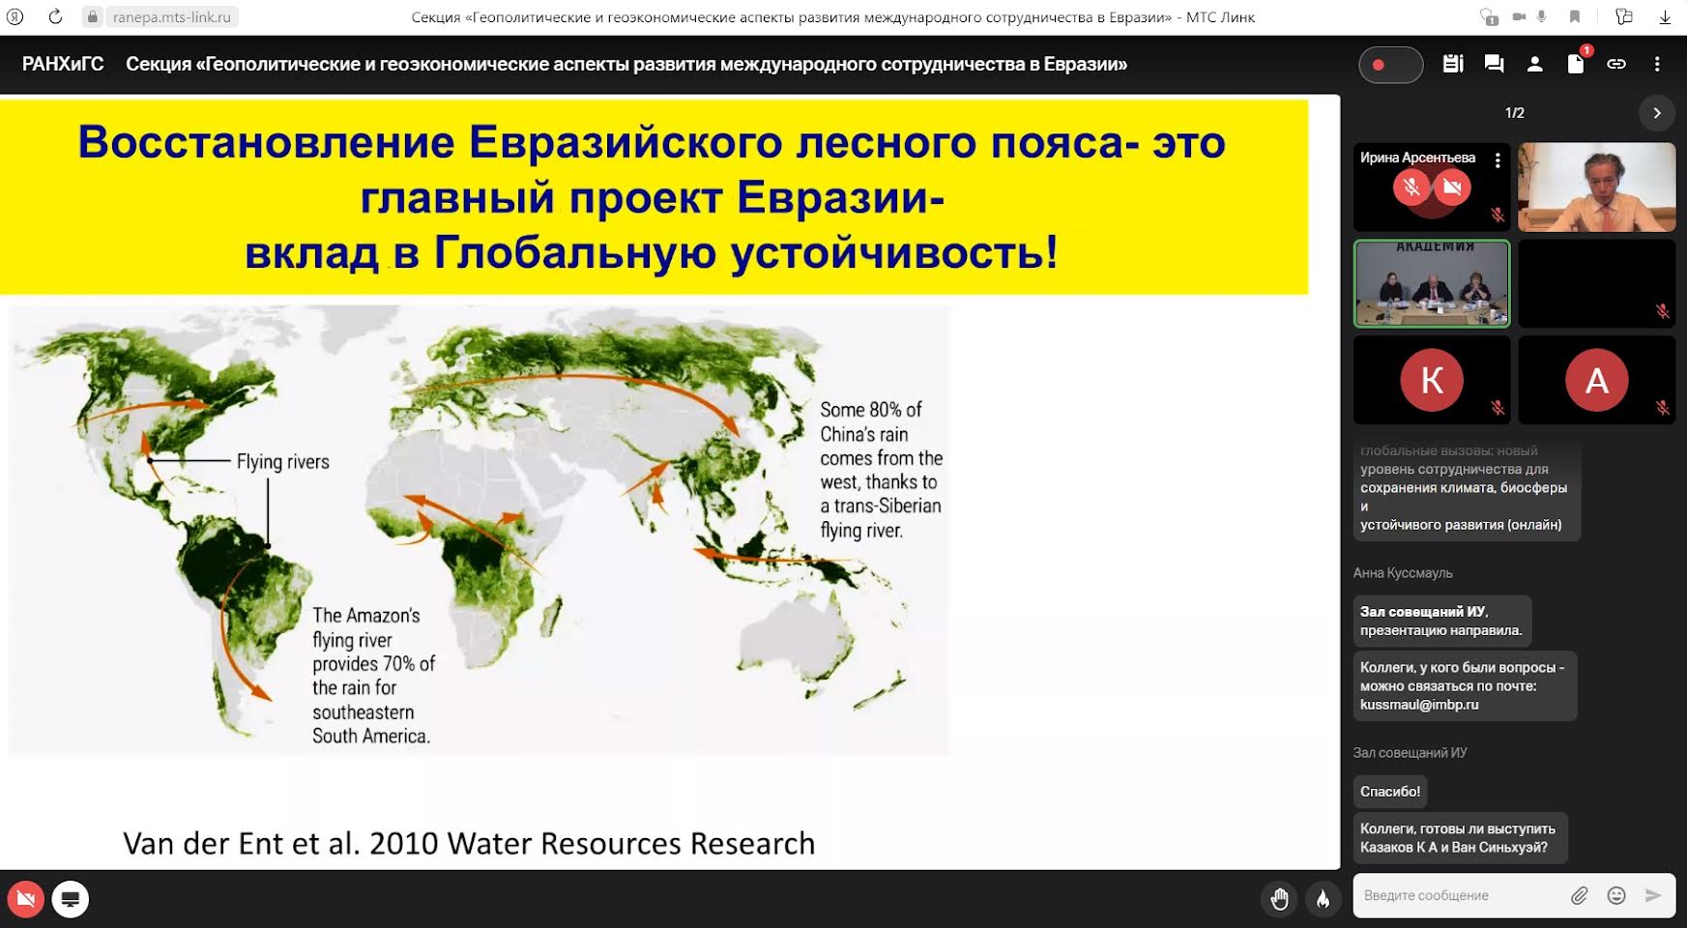This screenshot has height=928, width=1687.
Task: Open options menu on Ирина Арсентьева tile
Action: (1498, 159)
